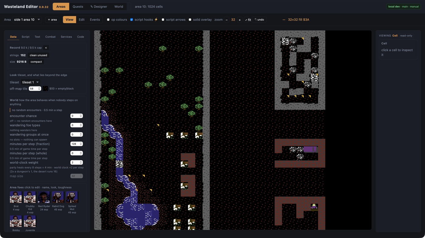
Task: Select the Red Ryder foe portrait
Action: (44, 197)
